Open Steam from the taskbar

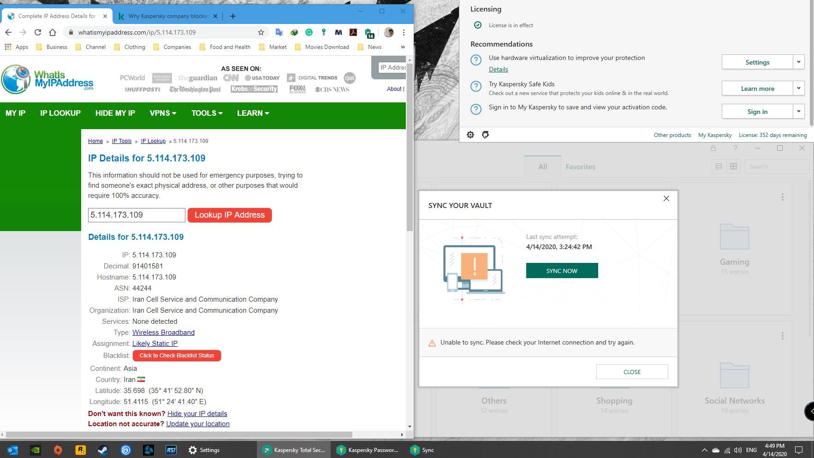click(103, 450)
